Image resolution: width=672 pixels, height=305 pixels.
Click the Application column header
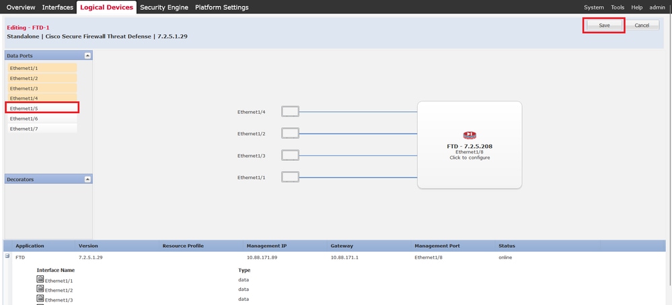point(30,246)
